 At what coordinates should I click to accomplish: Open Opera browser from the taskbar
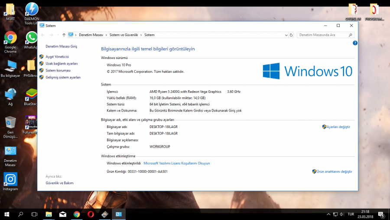pos(91,214)
